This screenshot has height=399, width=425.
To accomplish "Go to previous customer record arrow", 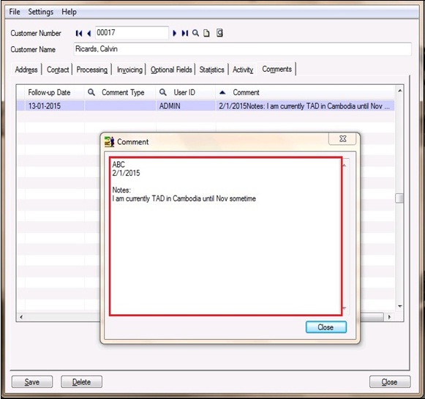I will coord(89,34).
